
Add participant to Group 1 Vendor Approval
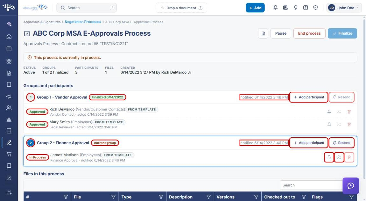point(309,97)
